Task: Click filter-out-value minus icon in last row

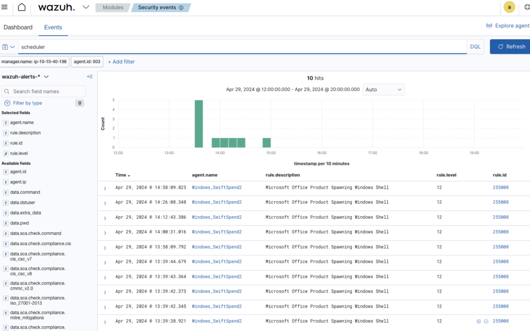Action: point(486,321)
